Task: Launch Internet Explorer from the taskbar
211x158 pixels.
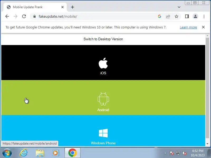Action: [x=23, y=153]
